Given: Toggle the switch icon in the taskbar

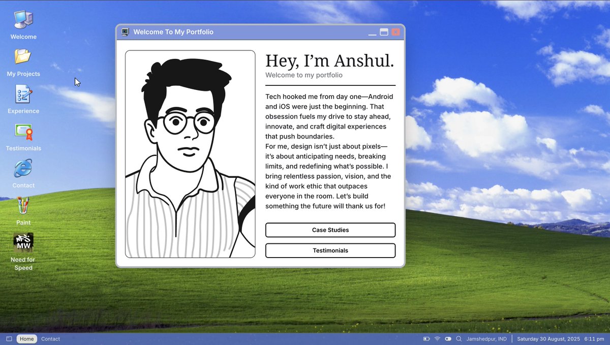Looking at the screenshot, I should click(x=448, y=339).
